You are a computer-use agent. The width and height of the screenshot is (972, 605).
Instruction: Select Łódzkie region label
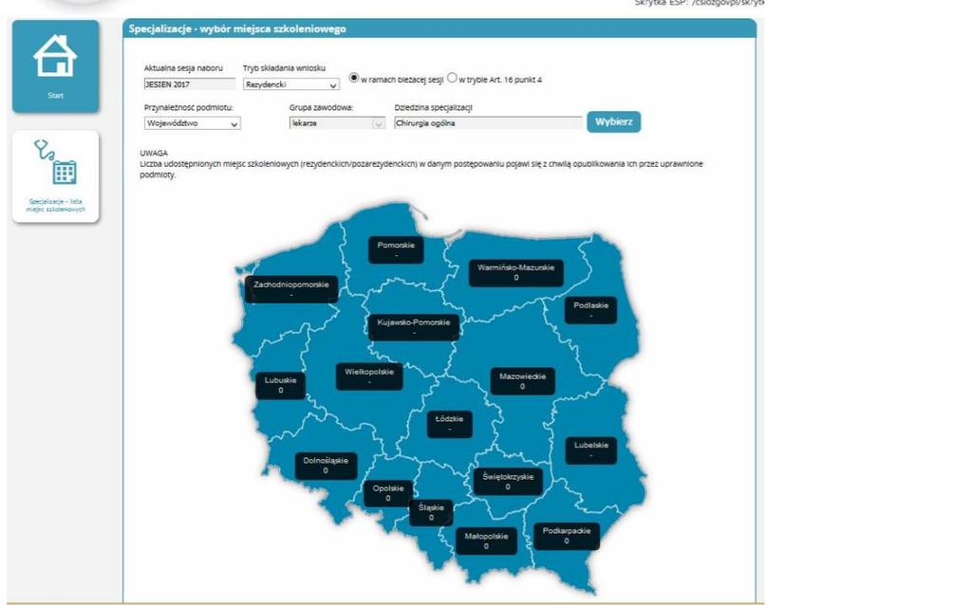pos(449,424)
